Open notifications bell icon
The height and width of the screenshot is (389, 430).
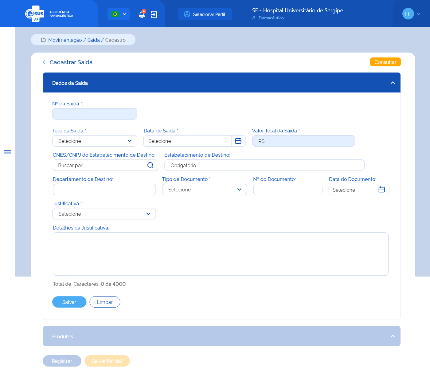pos(142,14)
